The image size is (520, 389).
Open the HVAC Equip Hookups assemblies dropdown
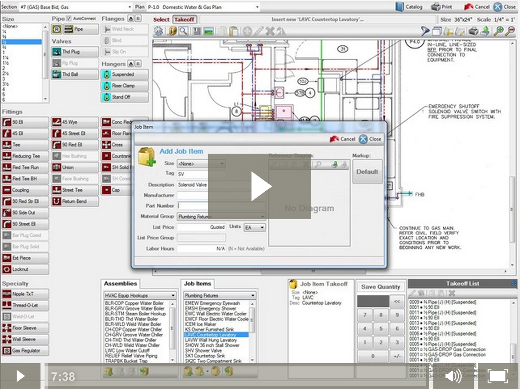140,296
